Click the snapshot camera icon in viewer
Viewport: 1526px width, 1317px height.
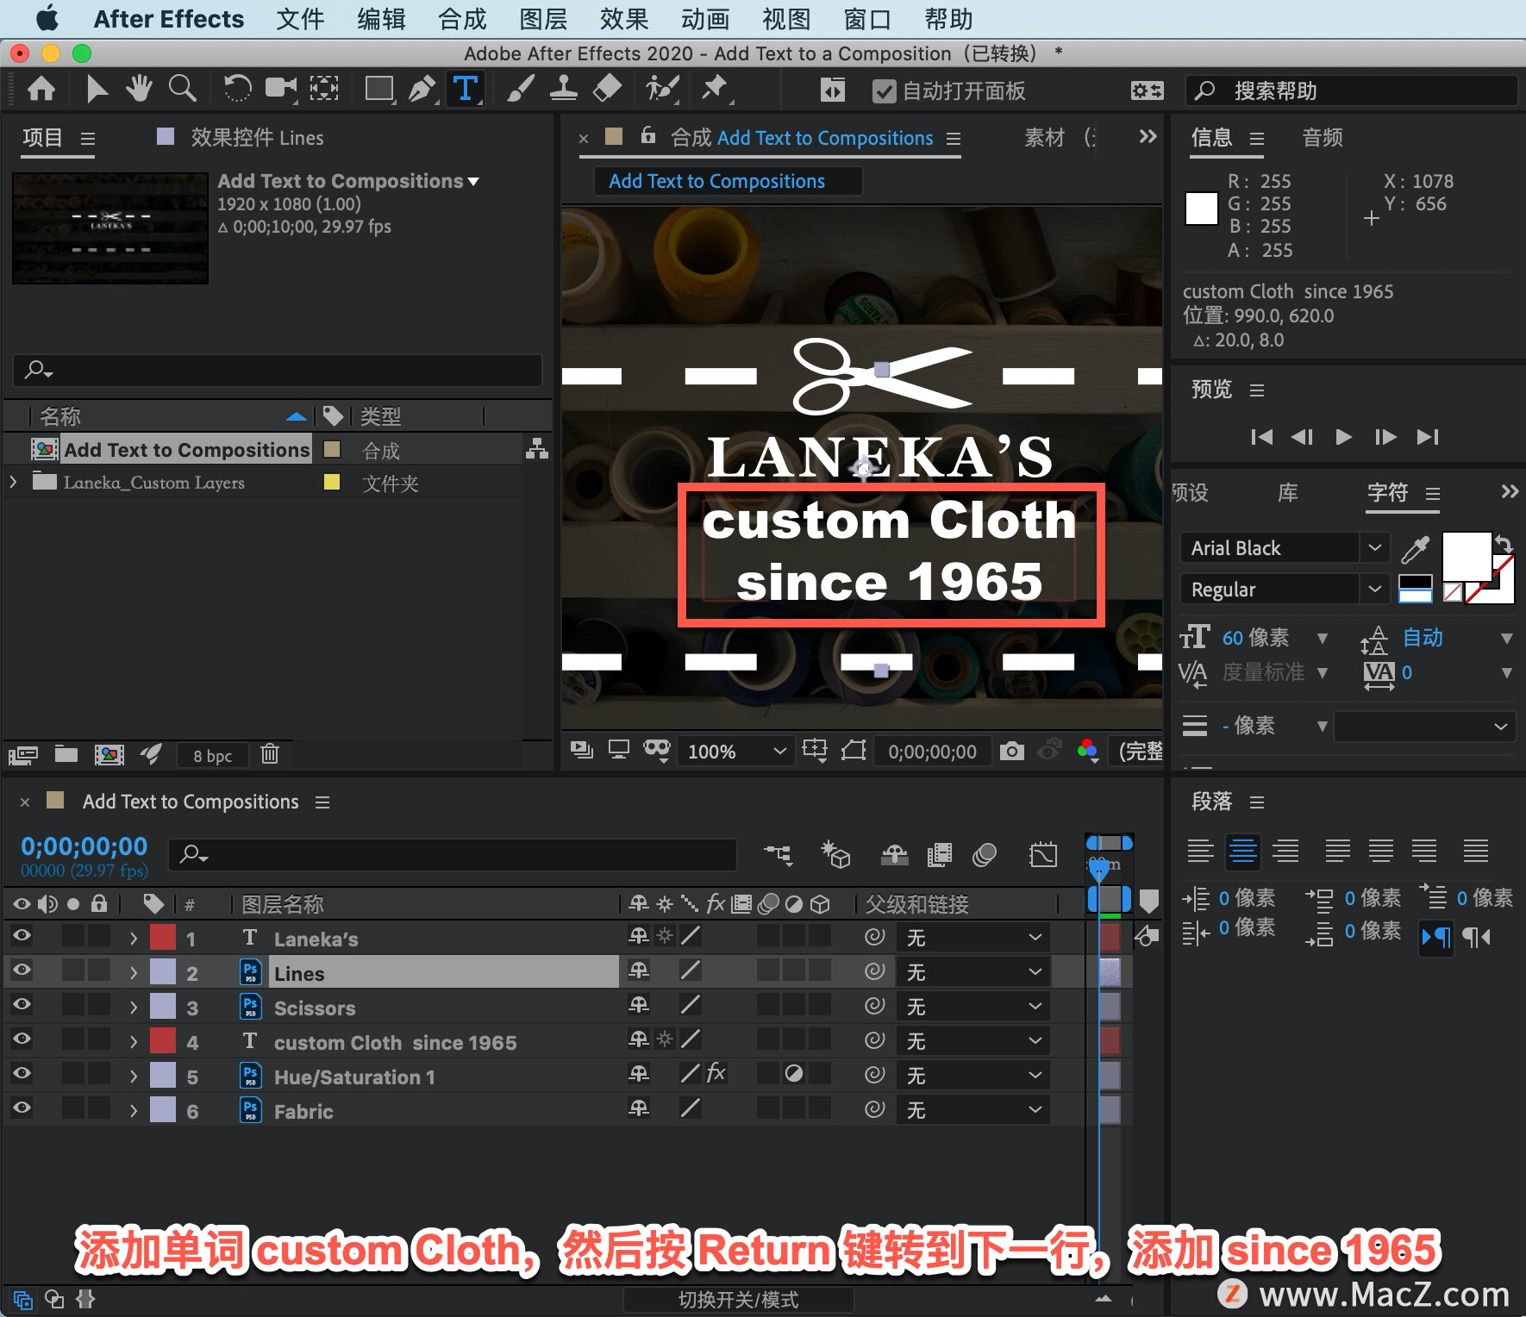pyautogui.click(x=1011, y=752)
